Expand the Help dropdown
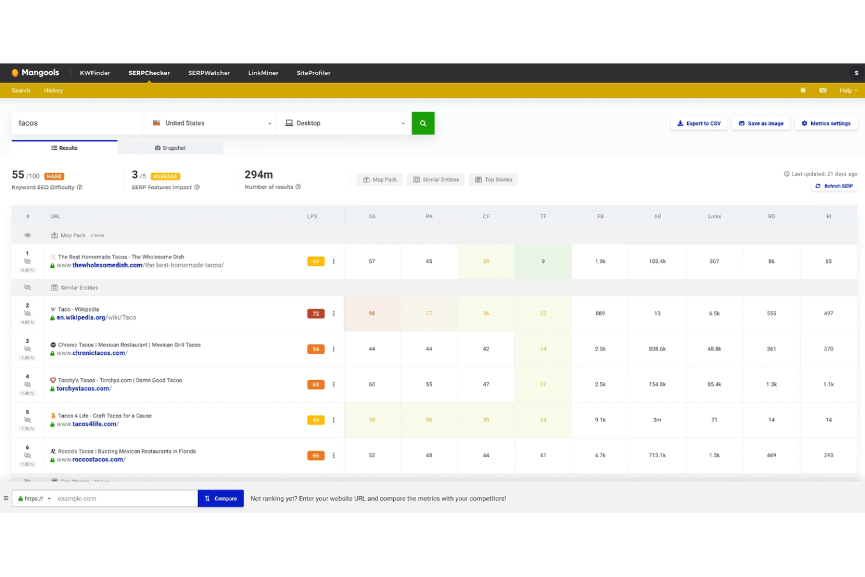865x577 pixels. point(848,91)
